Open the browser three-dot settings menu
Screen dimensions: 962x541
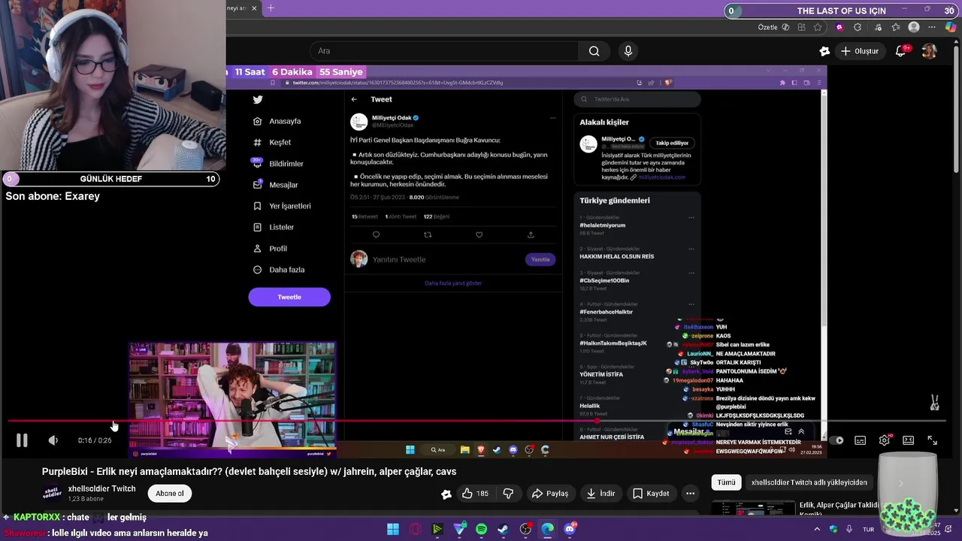(932, 27)
